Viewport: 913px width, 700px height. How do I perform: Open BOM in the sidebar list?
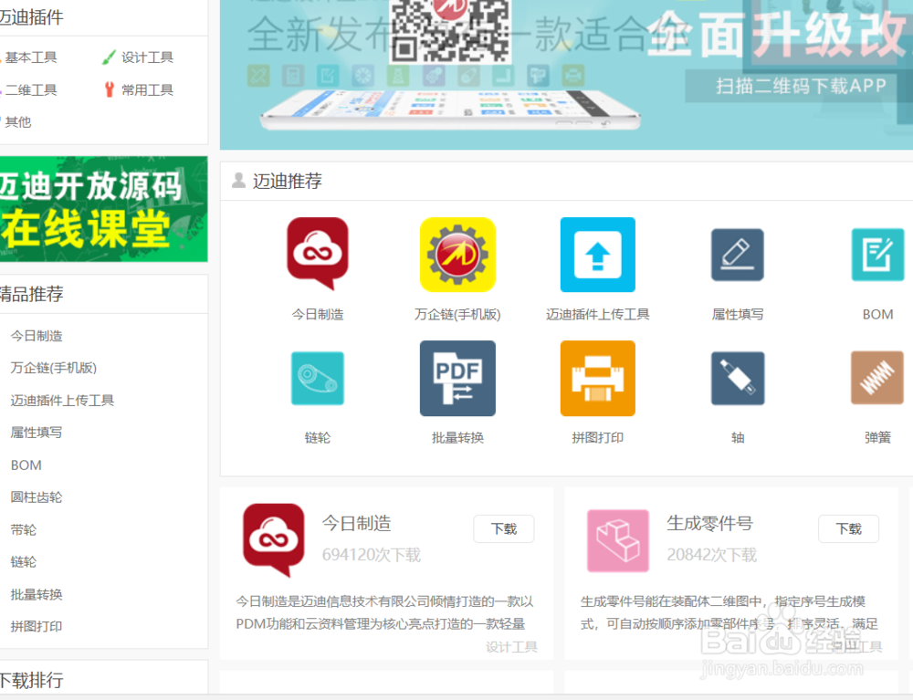[x=26, y=465]
